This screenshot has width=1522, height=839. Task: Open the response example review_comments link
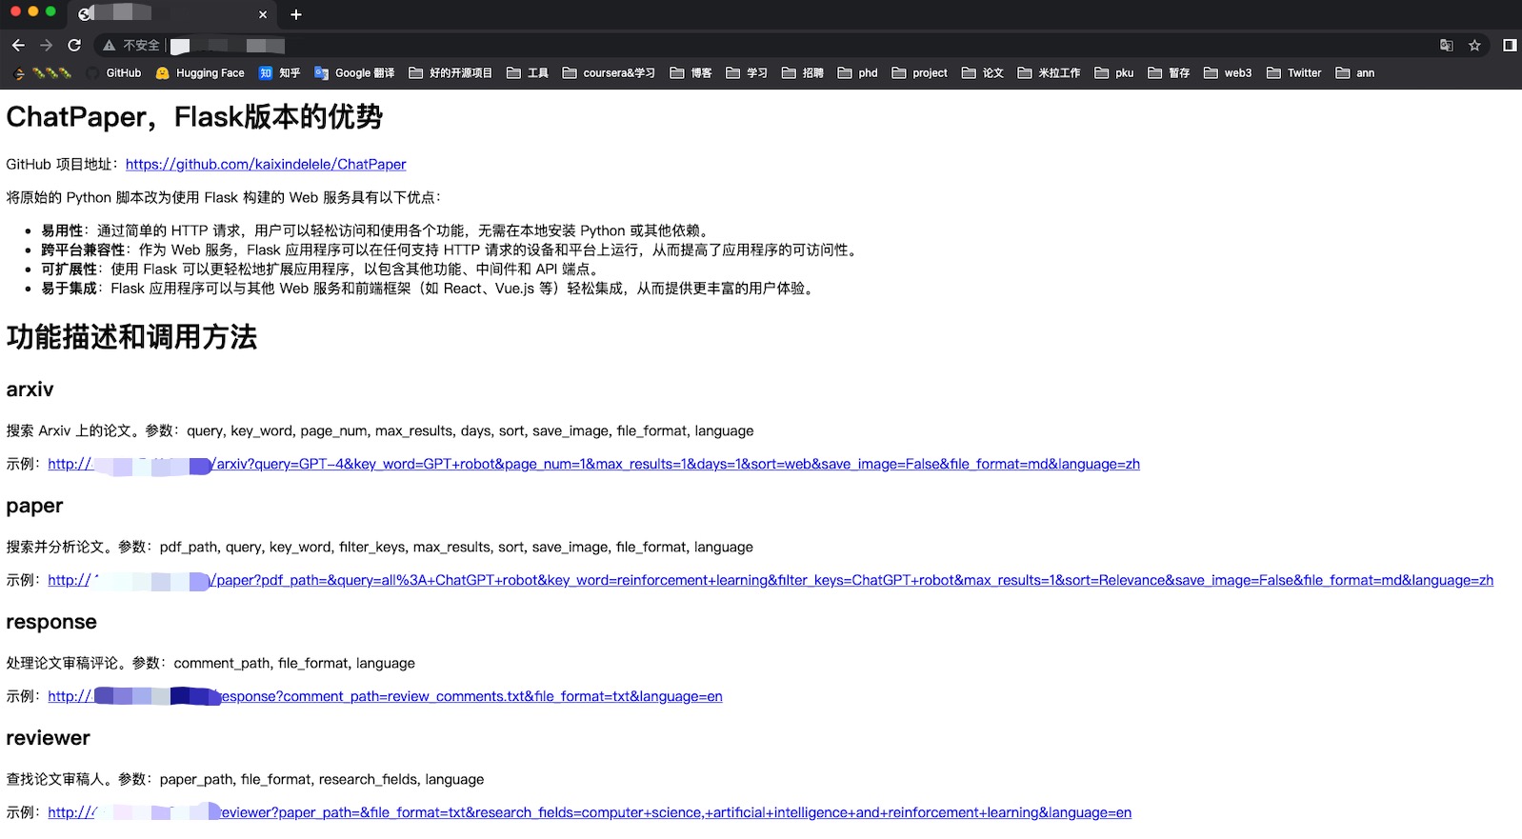point(385,697)
